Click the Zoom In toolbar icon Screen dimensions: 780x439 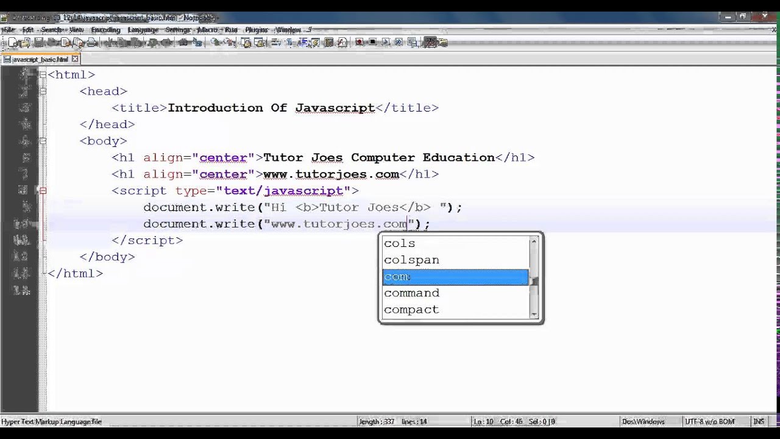click(216, 42)
